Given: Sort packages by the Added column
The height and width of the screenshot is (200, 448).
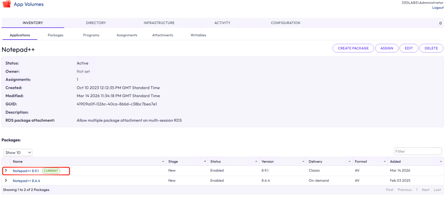Looking at the screenshot, I should 416,161.
